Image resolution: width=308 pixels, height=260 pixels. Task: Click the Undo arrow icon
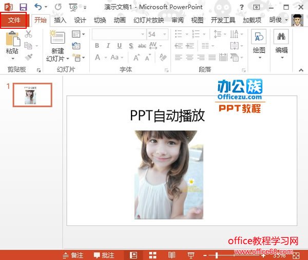click(x=38, y=7)
